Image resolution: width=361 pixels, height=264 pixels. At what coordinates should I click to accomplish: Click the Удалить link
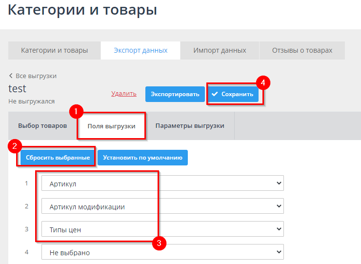123,94
